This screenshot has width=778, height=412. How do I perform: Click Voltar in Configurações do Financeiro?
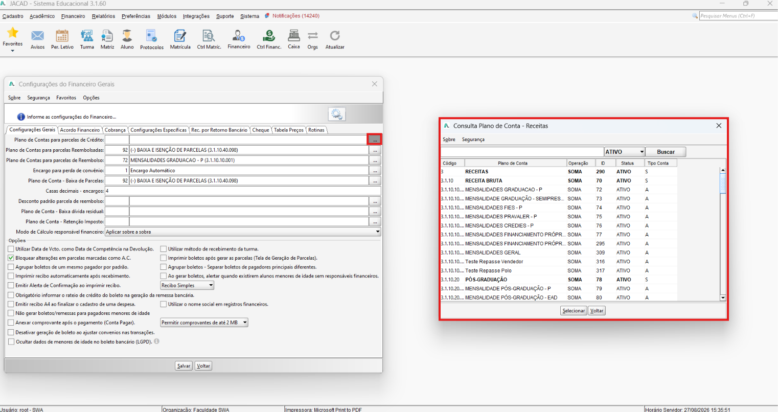coord(203,366)
